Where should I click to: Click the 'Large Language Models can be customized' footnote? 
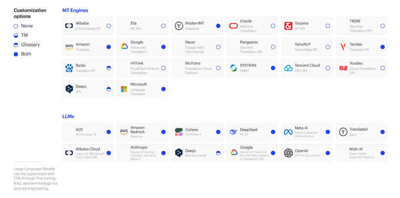tap(36, 179)
